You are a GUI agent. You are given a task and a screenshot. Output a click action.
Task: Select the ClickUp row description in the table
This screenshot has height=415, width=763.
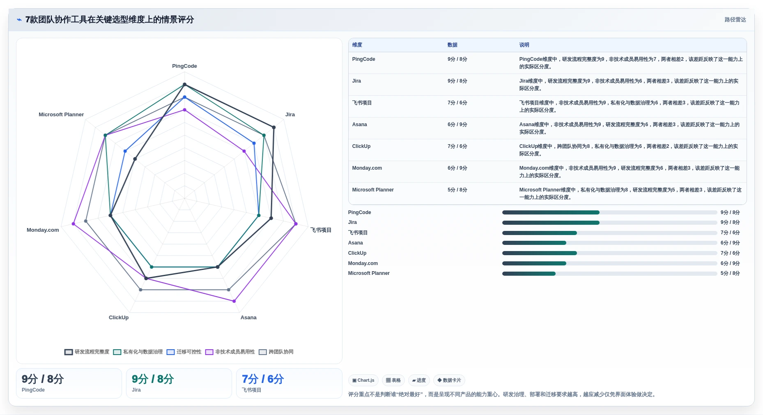[x=628, y=150]
